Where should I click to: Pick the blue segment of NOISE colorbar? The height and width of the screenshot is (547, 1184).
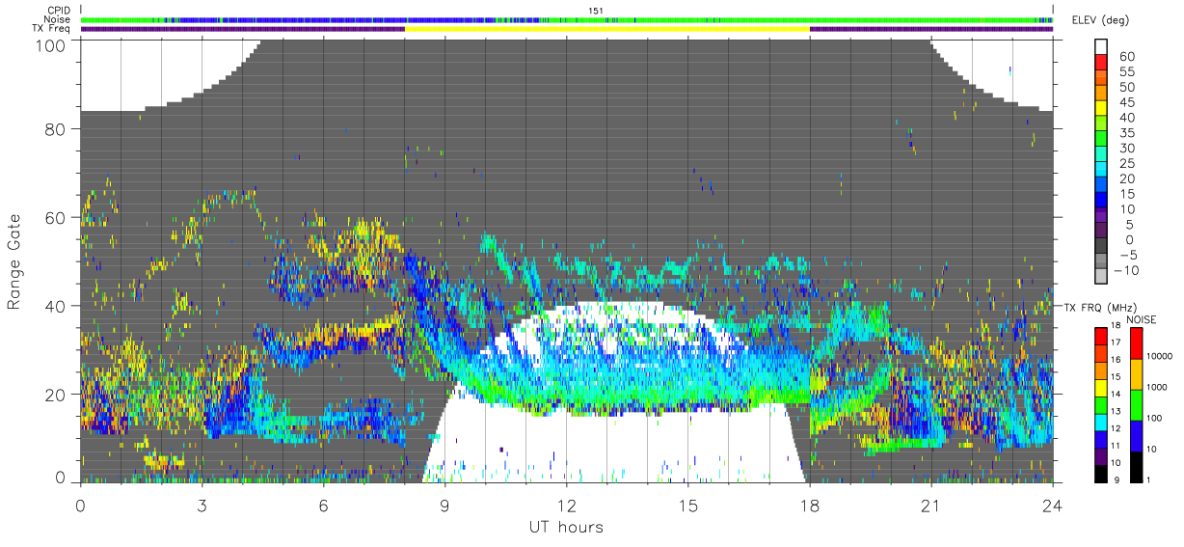pyautogui.click(x=1135, y=435)
